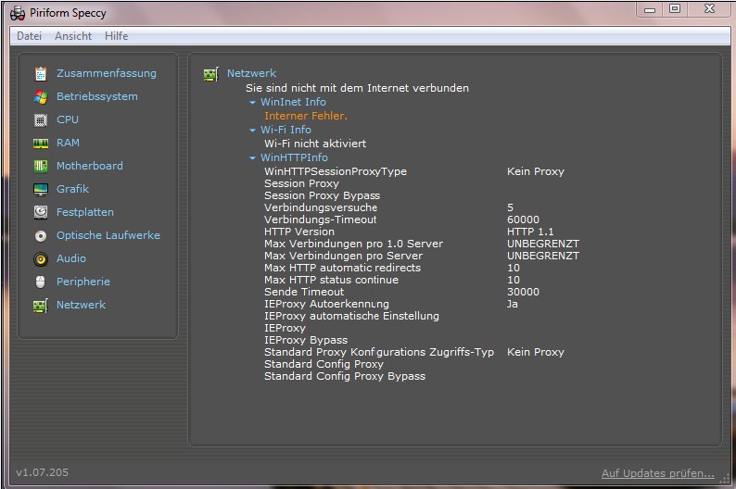Image resolution: width=736 pixels, height=489 pixels.
Task: Click Auf Updates prüfen link
Action: pyautogui.click(x=657, y=473)
